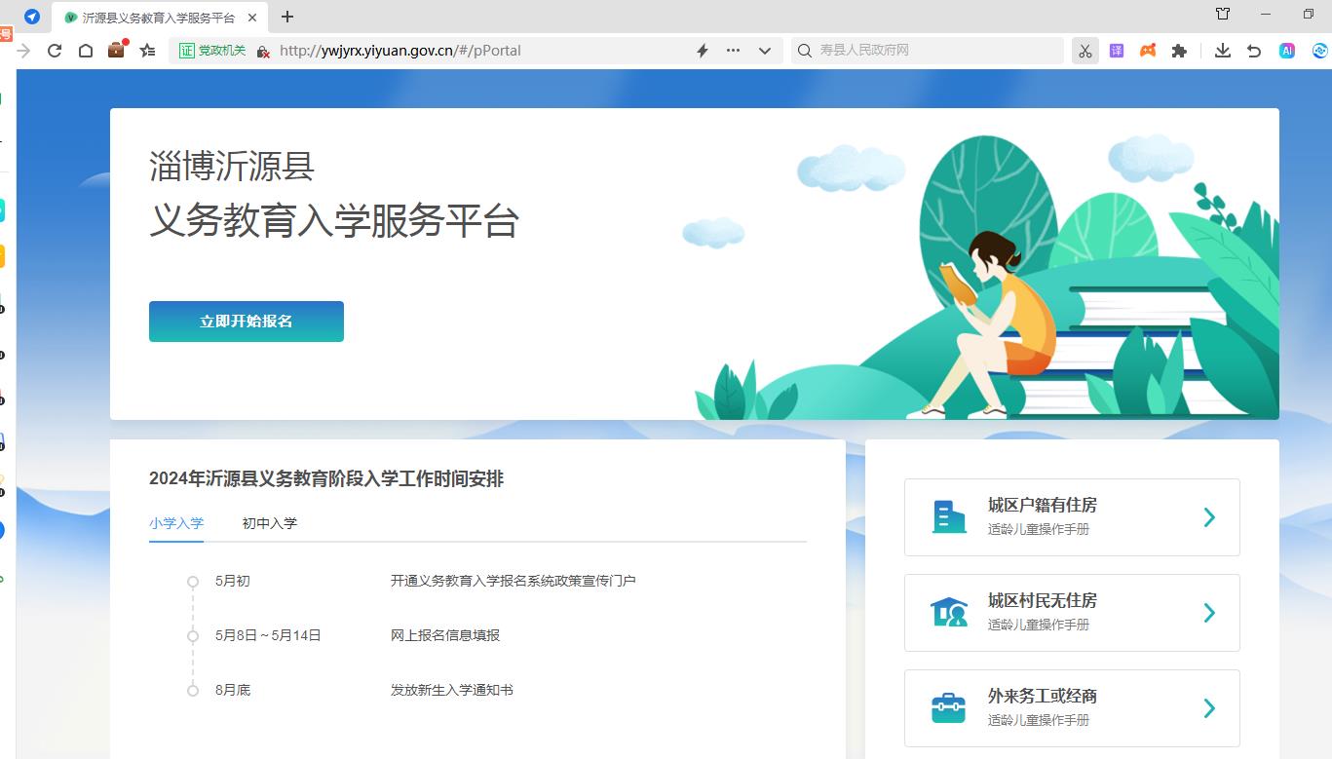Expand the address bar dropdown arrow
This screenshot has width=1332, height=759.
765,51
